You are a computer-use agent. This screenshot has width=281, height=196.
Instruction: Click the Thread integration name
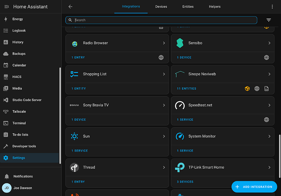[x=89, y=167]
